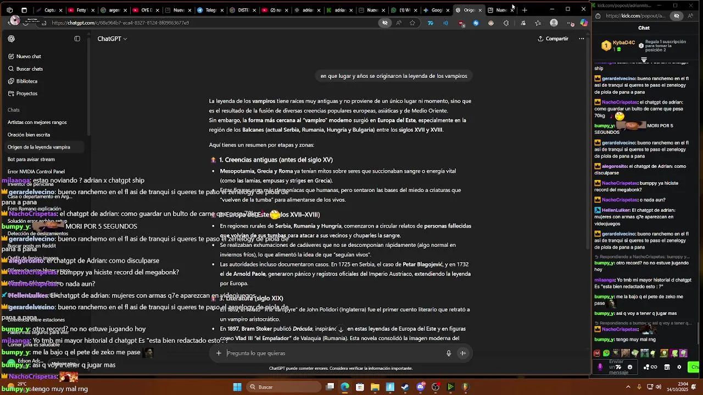Image resolution: width=703 pixels, height=395 pixels.
Task: Open Kick chat shop icon
Action: (667, 367)
